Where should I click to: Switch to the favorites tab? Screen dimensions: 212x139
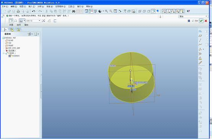[18, 29]
